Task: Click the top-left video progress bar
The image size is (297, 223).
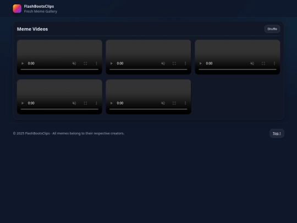Action: (x=59, y=69)
